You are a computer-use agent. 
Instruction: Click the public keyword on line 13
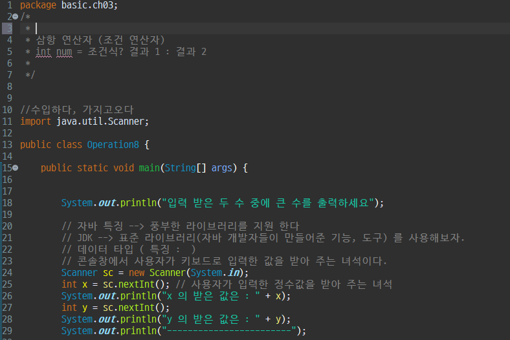click(x=36, y=145)
